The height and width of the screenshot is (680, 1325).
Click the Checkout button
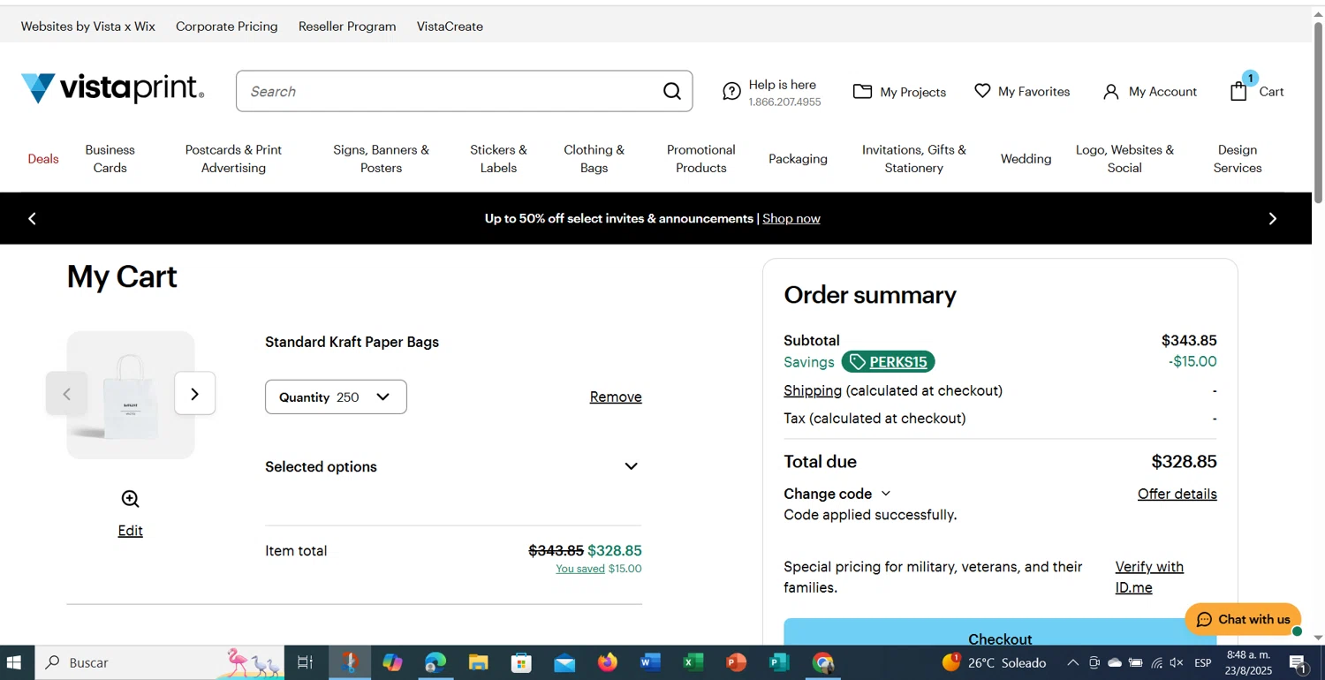[x=1000, y=632]
